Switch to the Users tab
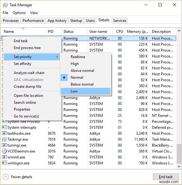Viewport: 182px width, 185px height. [x=90, y=21]
